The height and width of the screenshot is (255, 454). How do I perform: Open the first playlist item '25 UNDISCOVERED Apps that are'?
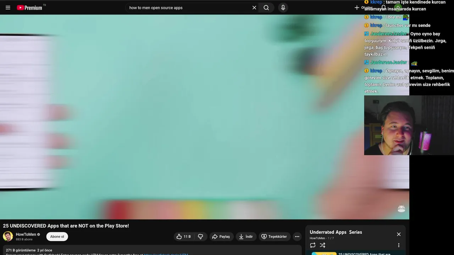point(355,254)
